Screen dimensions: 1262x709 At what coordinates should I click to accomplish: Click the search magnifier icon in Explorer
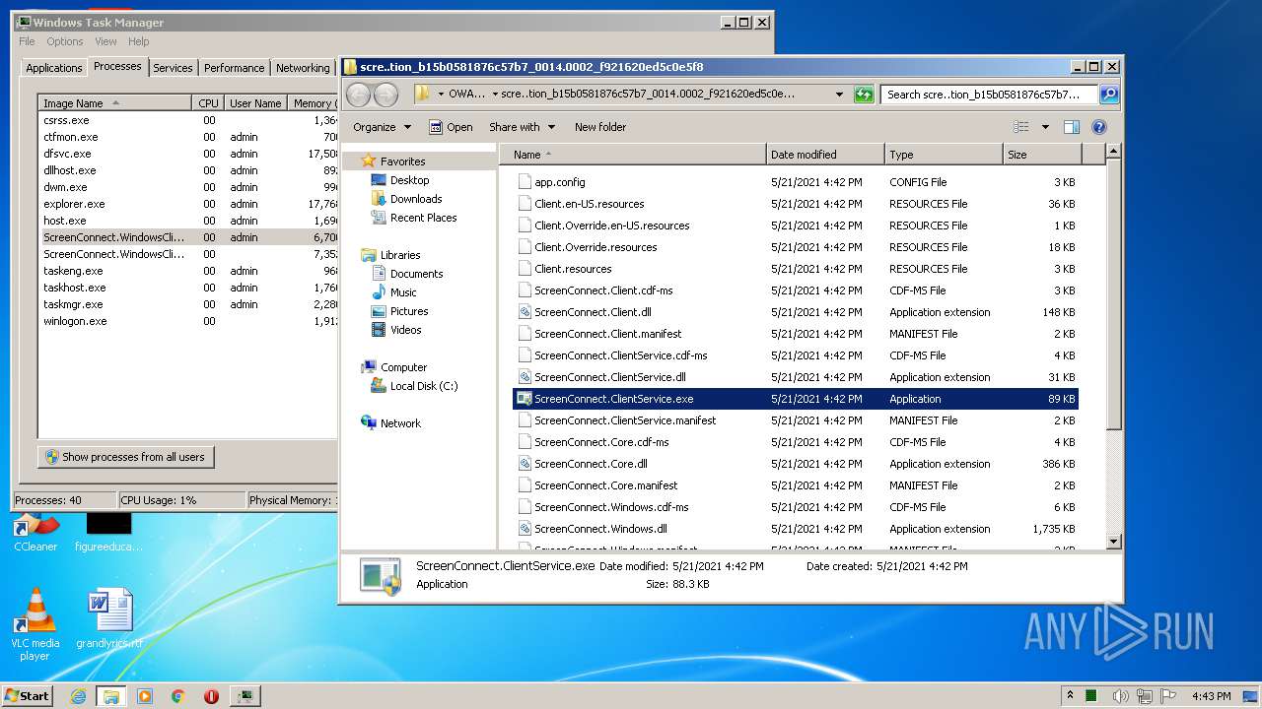pos(1109,95)
